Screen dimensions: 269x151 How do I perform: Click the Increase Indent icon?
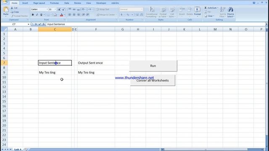point(88,15)
